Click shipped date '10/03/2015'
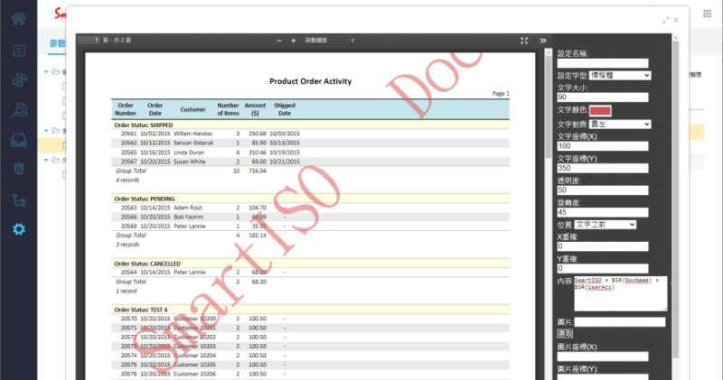This screenshot has height=380, width=723. 285,134
